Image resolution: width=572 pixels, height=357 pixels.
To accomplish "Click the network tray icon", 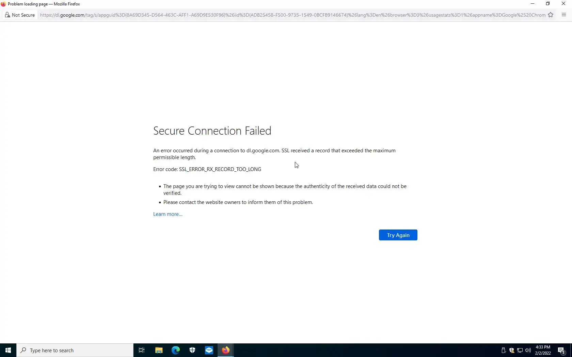I will point(520,351).
